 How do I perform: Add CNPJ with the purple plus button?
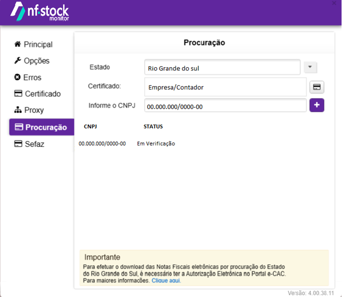tap(317, 105)
